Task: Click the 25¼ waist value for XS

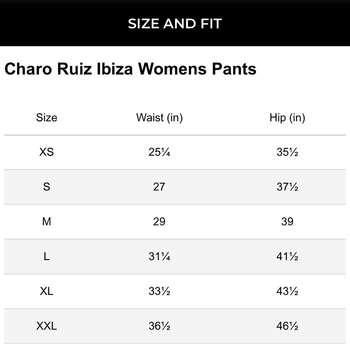Action: tap(159, 152)
